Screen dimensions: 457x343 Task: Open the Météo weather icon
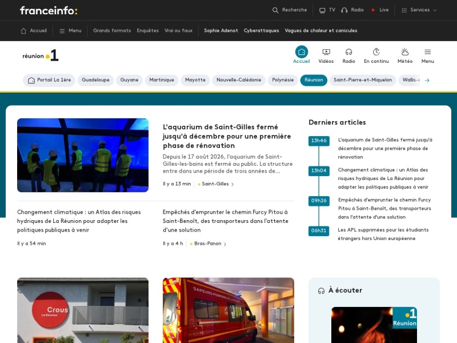[x=405, y=52]
